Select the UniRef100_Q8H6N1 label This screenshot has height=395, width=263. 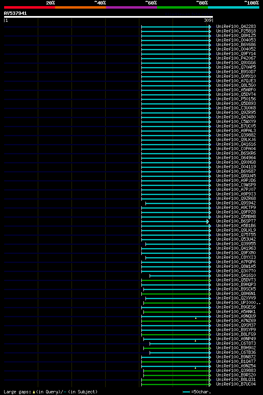click(236, 294)
